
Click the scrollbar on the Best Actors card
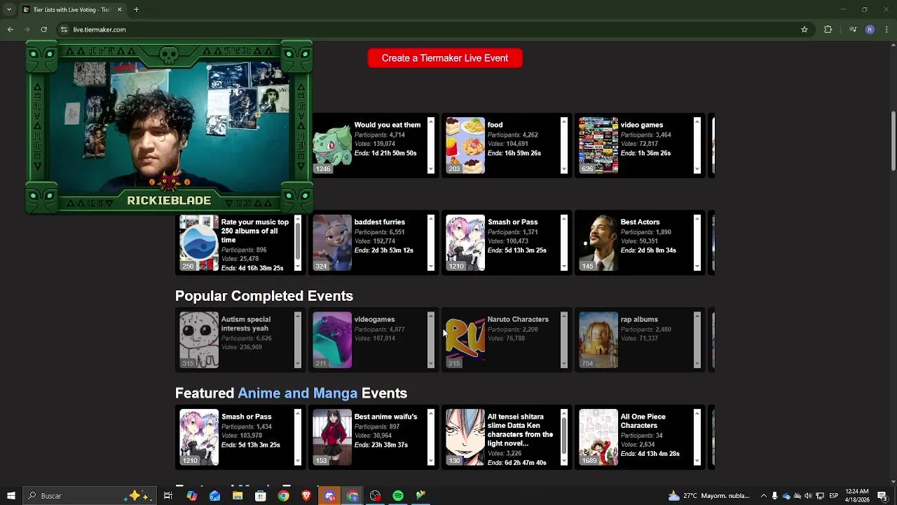tap(697, 243)
